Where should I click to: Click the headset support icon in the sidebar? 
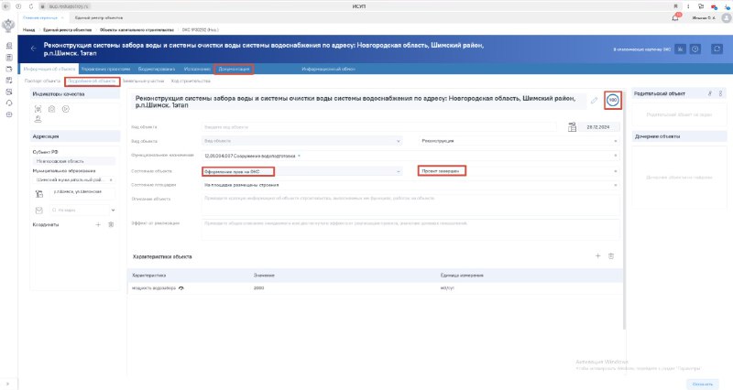[9, 103]
